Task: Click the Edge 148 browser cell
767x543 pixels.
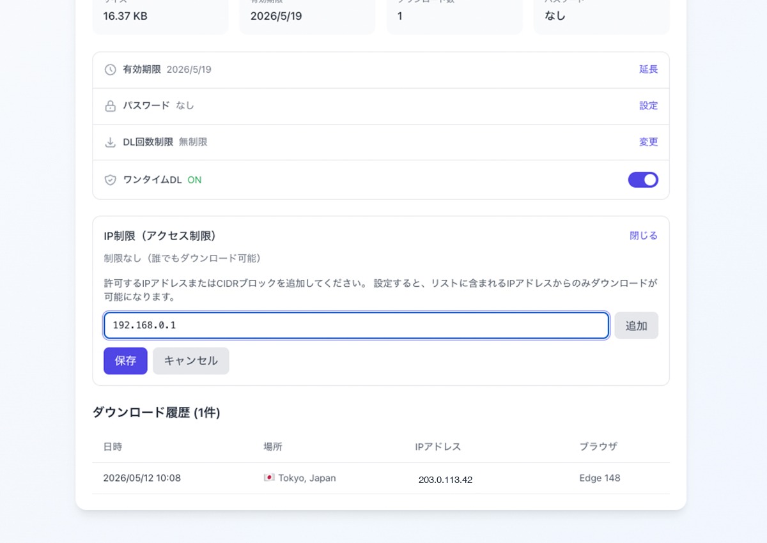Action: [600, 478]
